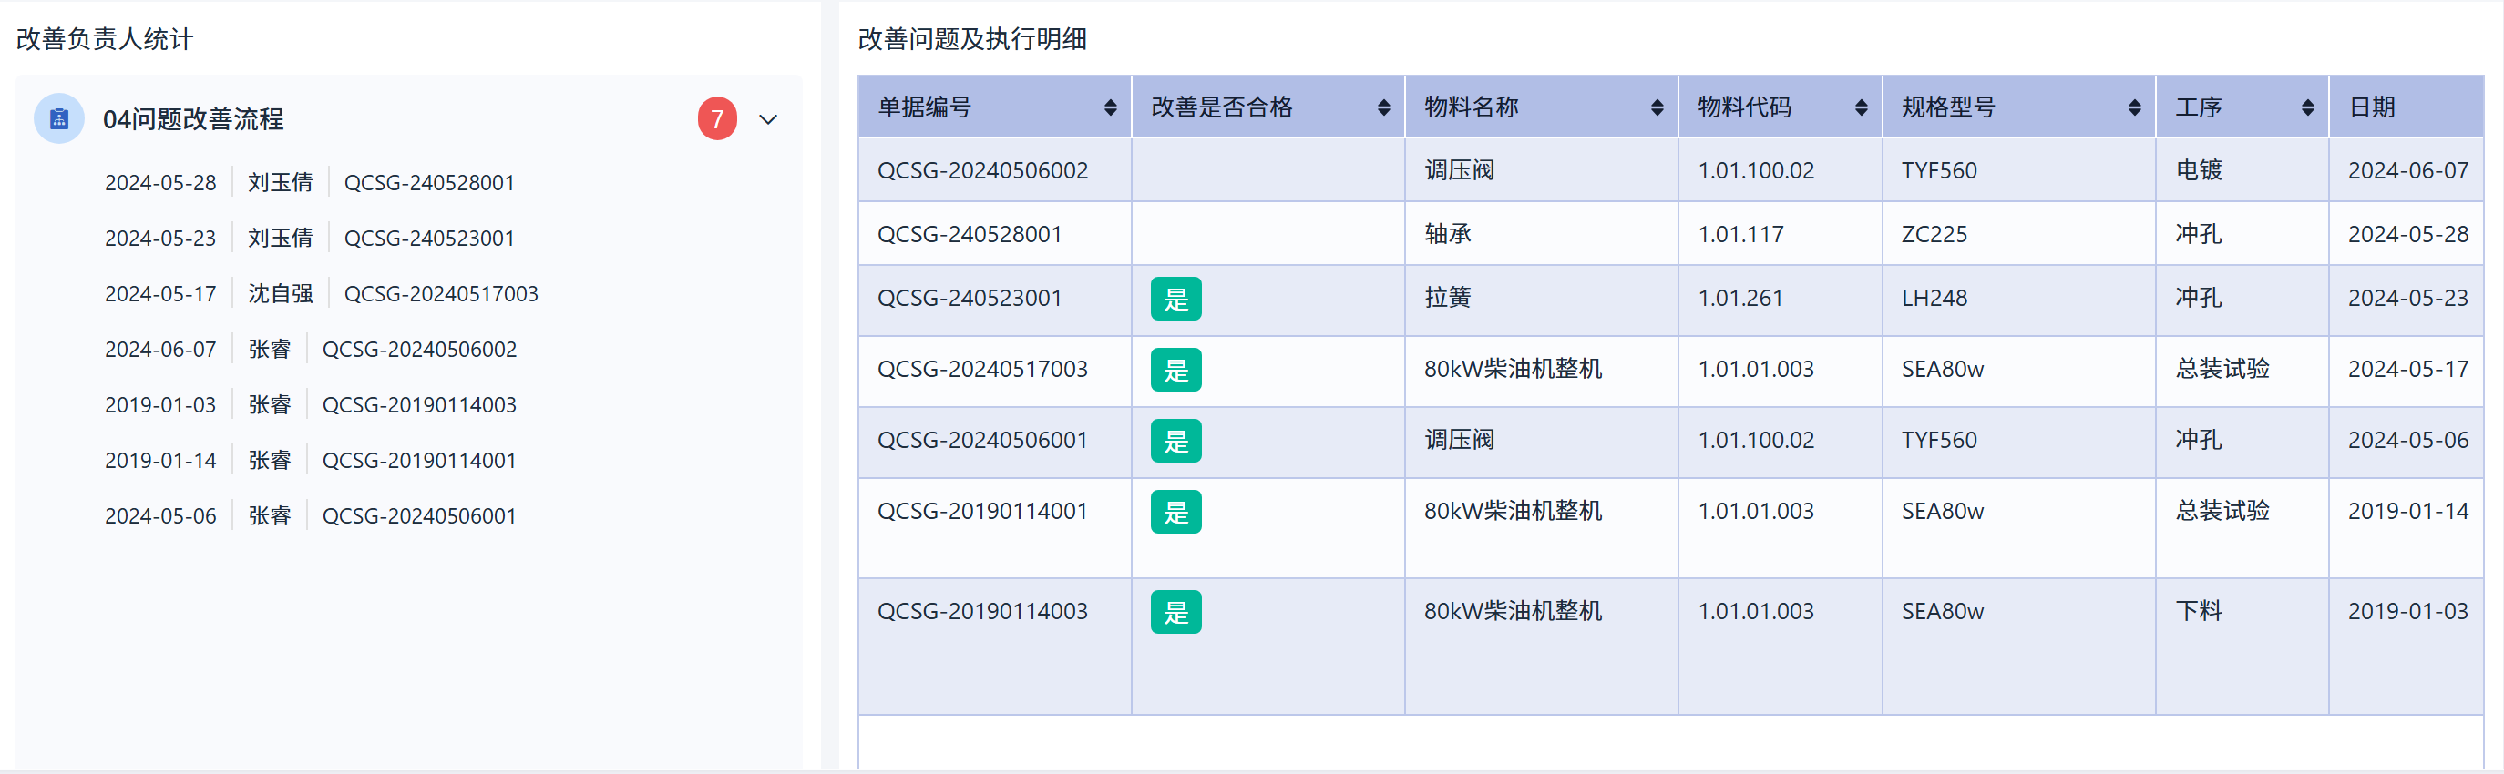The image size is (2504, 774).
Task: Click 改善问题及执行明细 panel title
Action: (972, 39)
